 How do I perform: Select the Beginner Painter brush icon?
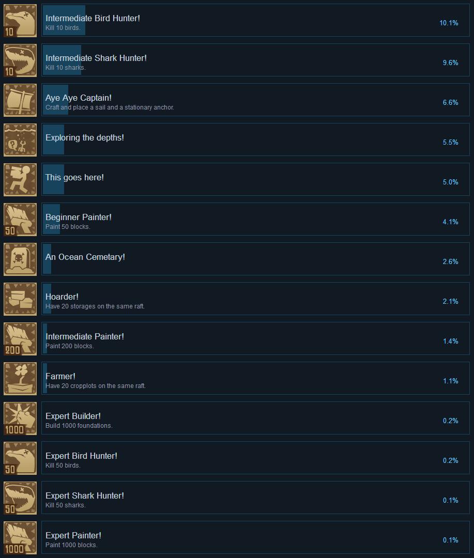pyautogui.click(x=20, y=220)
